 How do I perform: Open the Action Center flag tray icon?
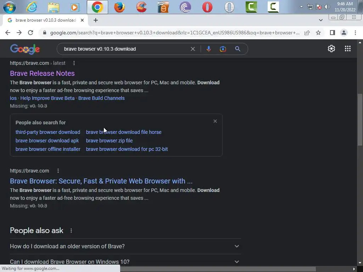[319, 7]
